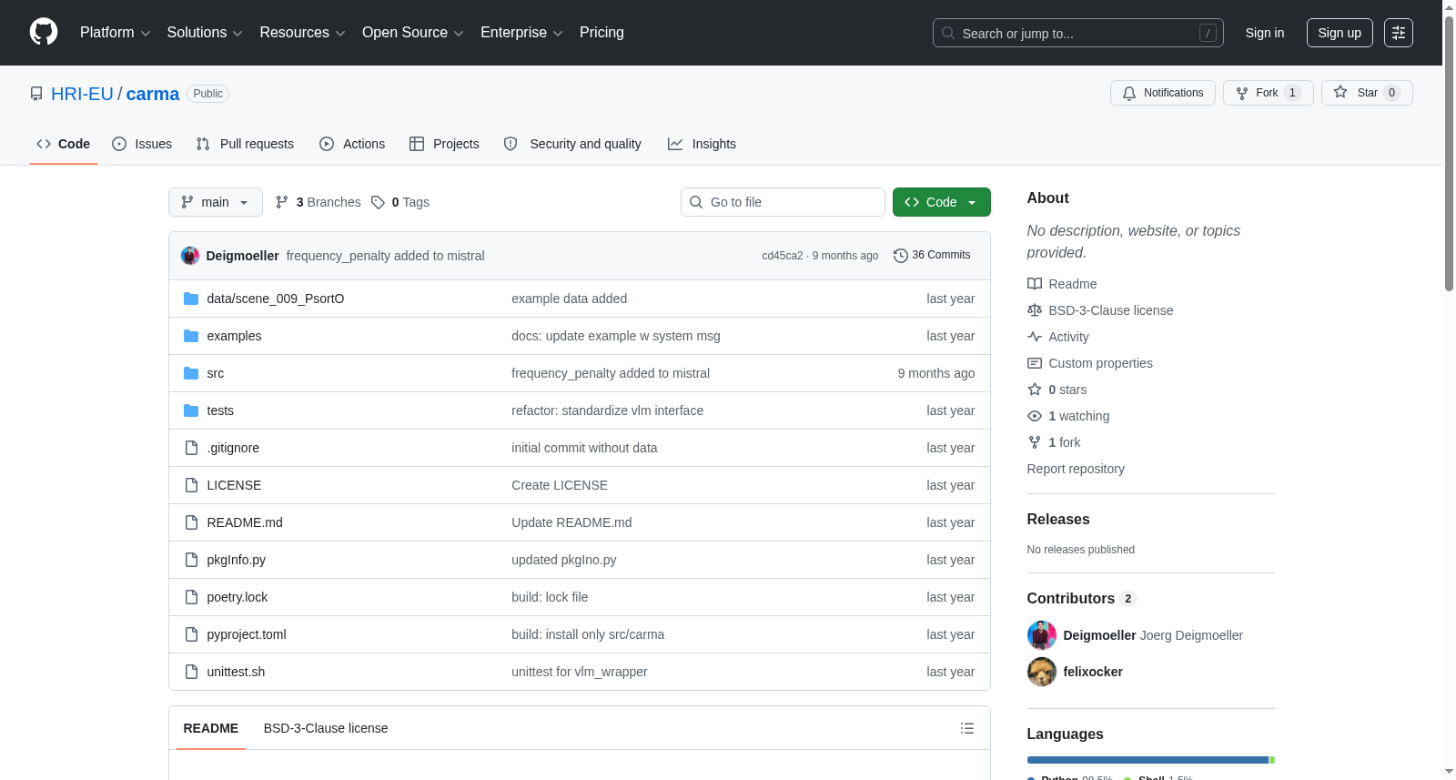Viewport: 1456px width, 780px height.
Task: Switch to the Insights tab
Action: tap(702, 144)
